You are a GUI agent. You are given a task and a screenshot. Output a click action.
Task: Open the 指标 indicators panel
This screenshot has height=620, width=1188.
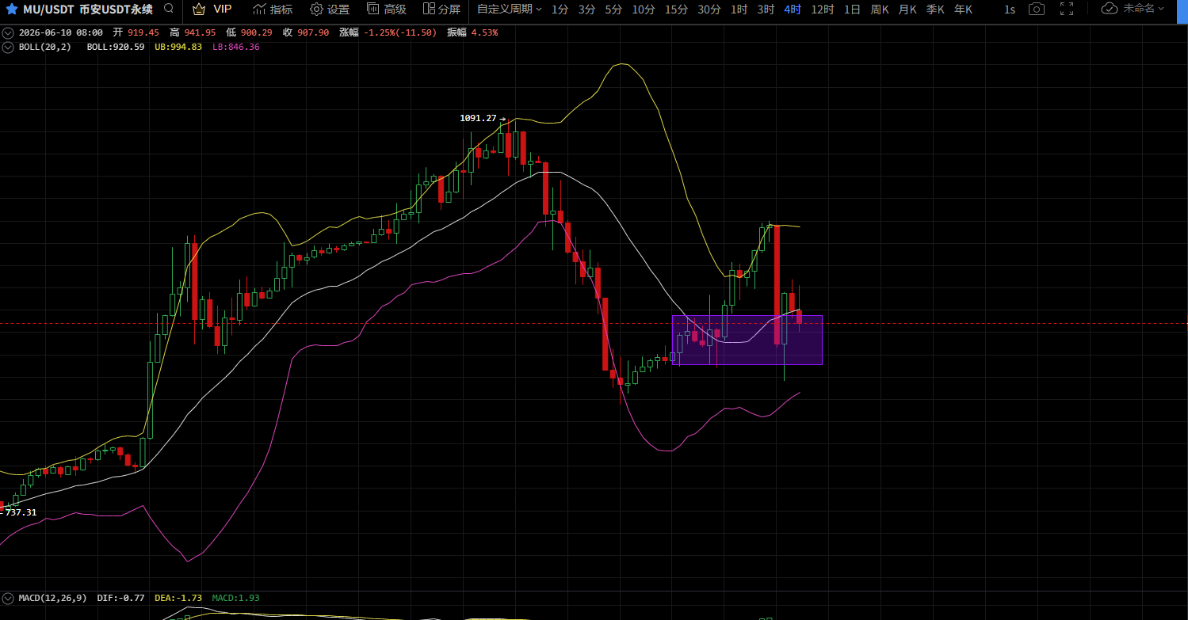[x=273, y=9]
